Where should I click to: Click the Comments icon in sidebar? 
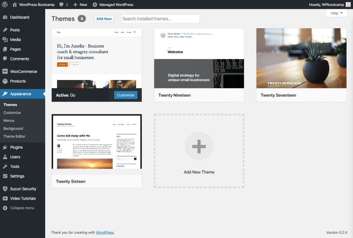click(5, 59)
